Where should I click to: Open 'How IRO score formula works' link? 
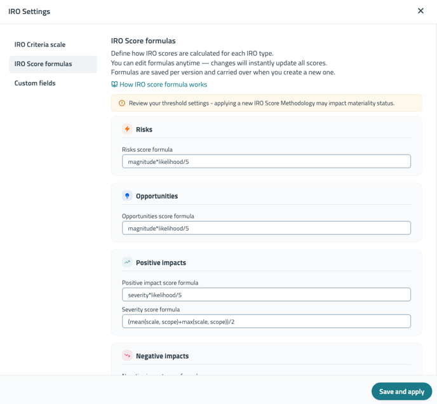[x=163, y=84]
